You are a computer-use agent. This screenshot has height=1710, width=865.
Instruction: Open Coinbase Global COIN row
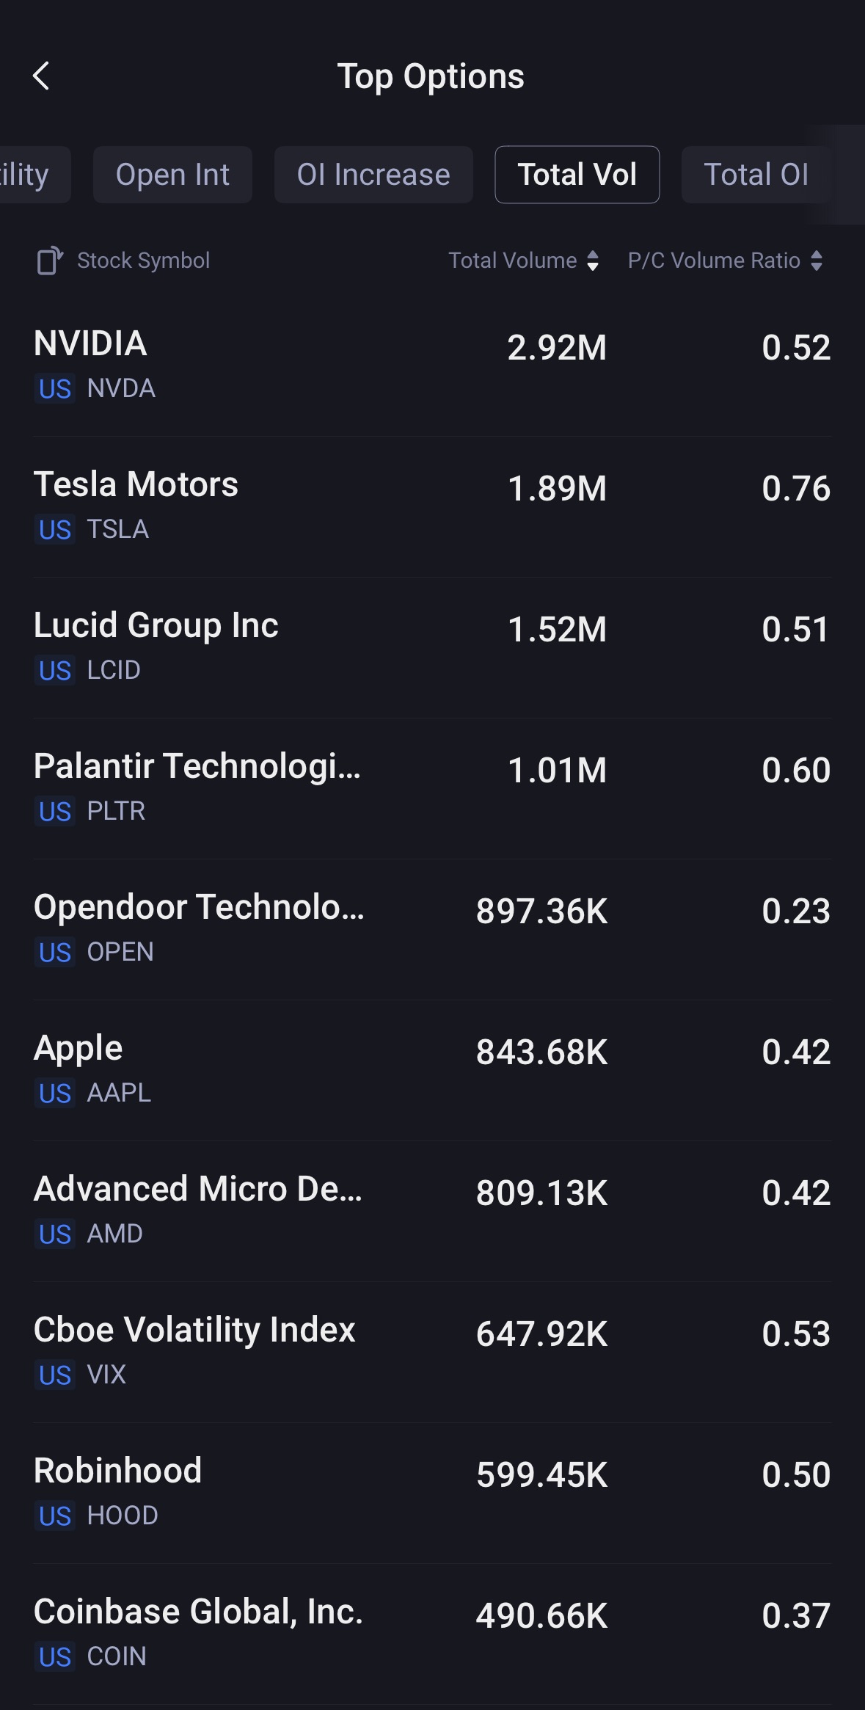tap(432, 1633)
